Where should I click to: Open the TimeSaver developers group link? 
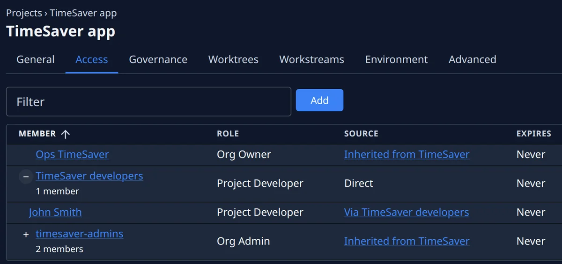pos(89,176)
